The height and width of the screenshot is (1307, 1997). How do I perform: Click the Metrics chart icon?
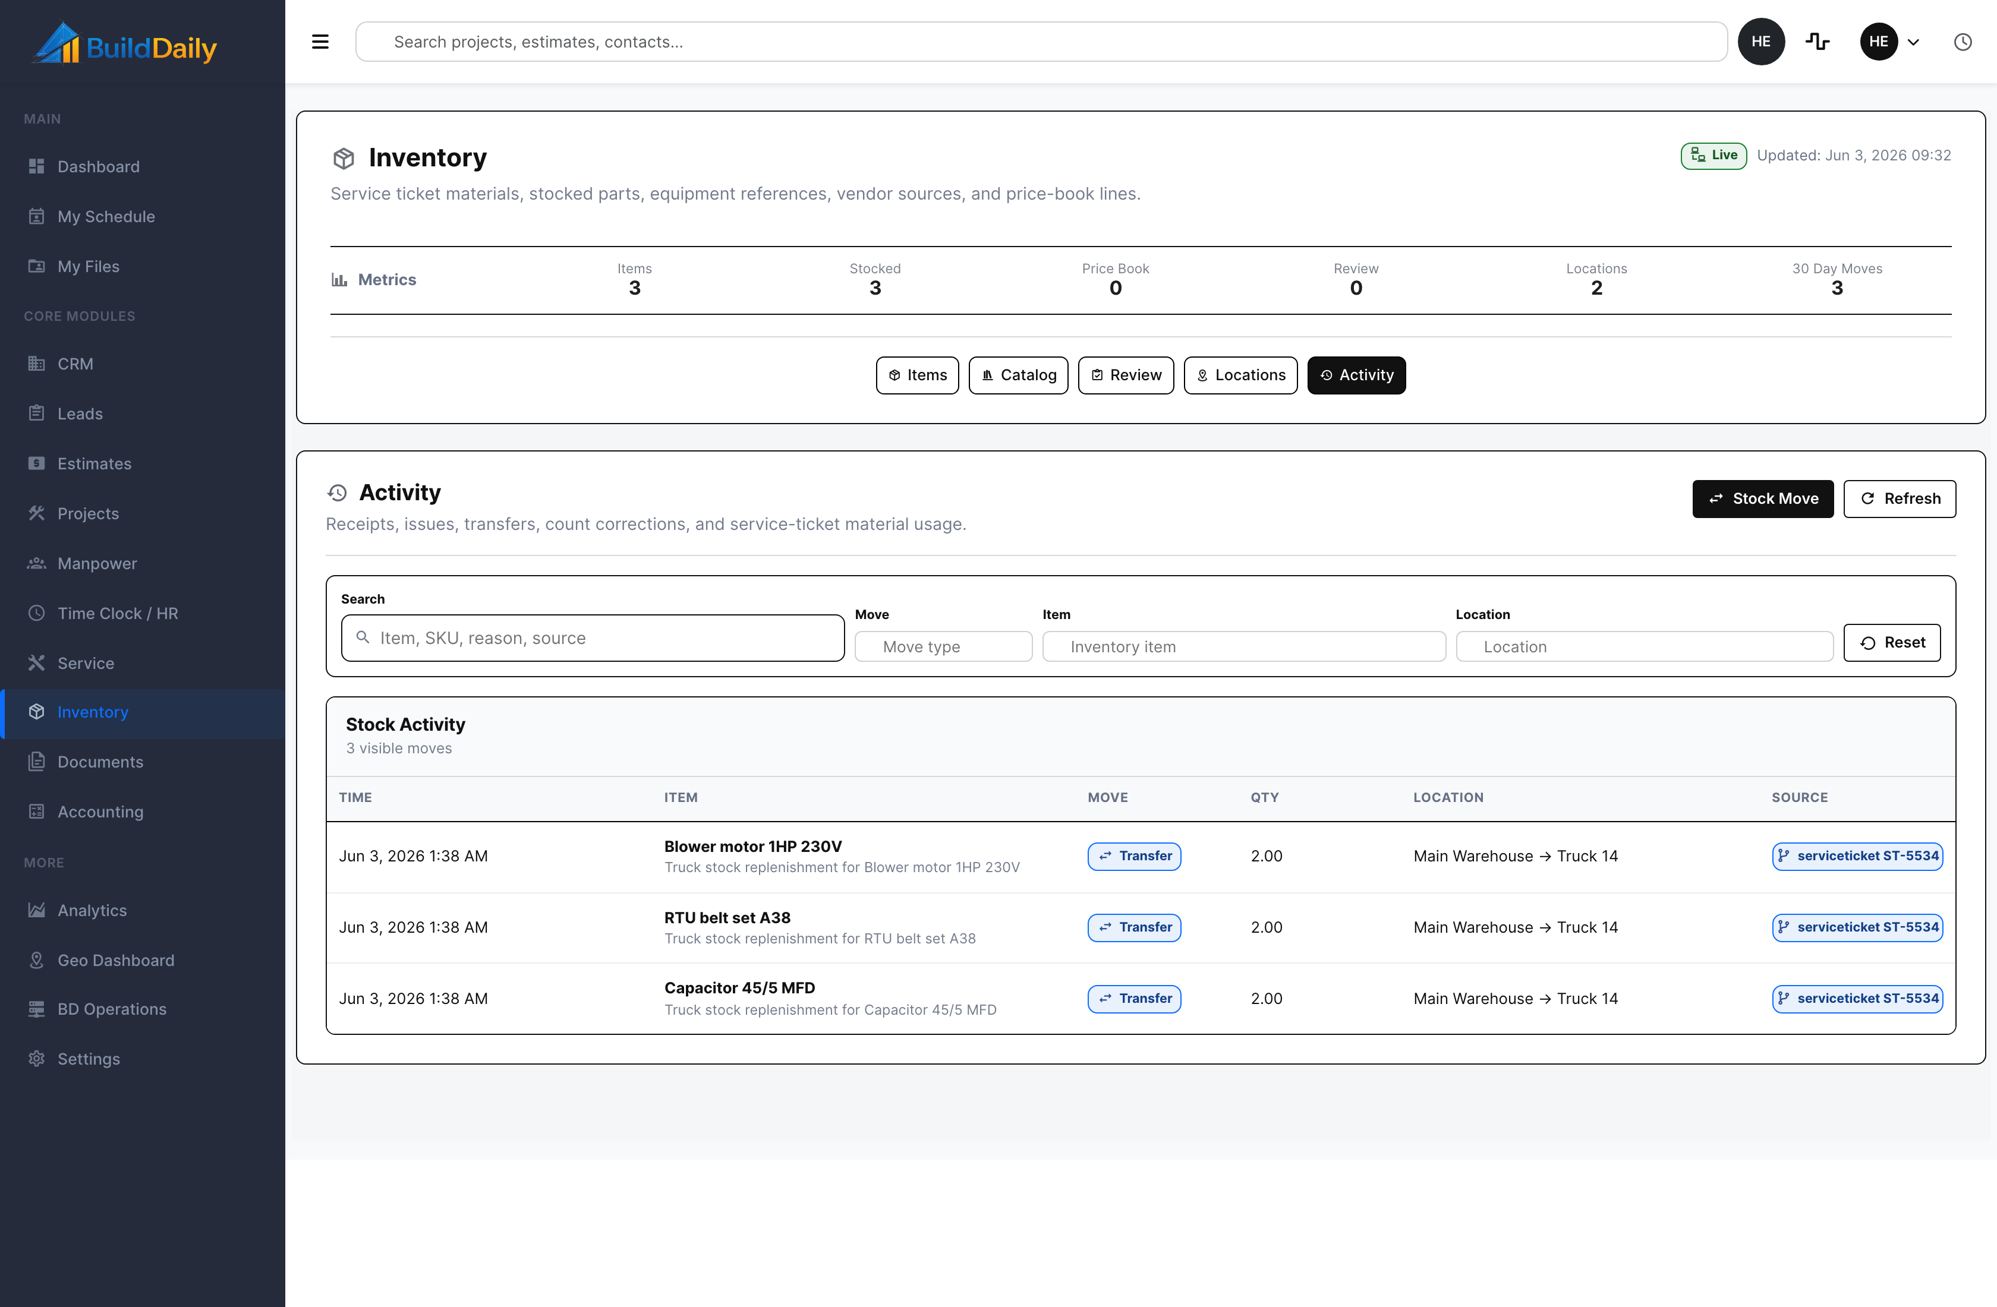339,279
